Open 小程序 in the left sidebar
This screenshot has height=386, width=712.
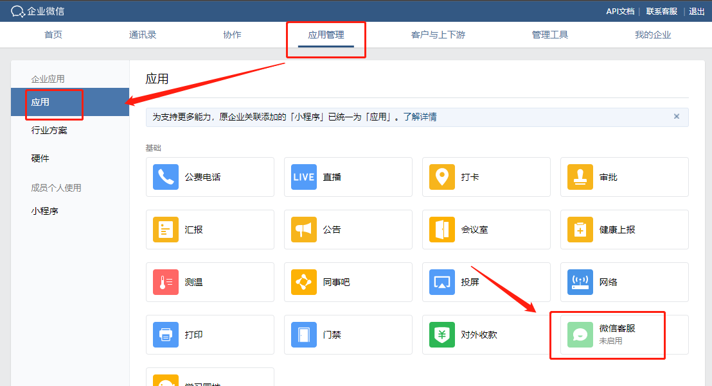(x=45, y=211)
